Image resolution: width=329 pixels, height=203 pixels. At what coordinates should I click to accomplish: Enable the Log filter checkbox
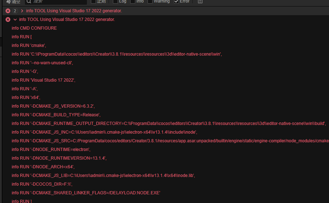pyautogui.click(x=115, y=1)
